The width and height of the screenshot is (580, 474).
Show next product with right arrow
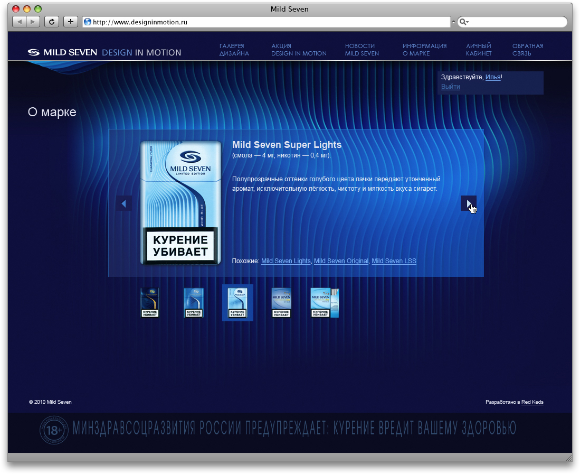[x=468, y=203]
